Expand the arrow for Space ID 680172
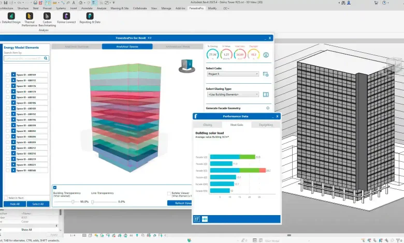The width and height of the screenshot is (404, 243). [x=13, y=81]
